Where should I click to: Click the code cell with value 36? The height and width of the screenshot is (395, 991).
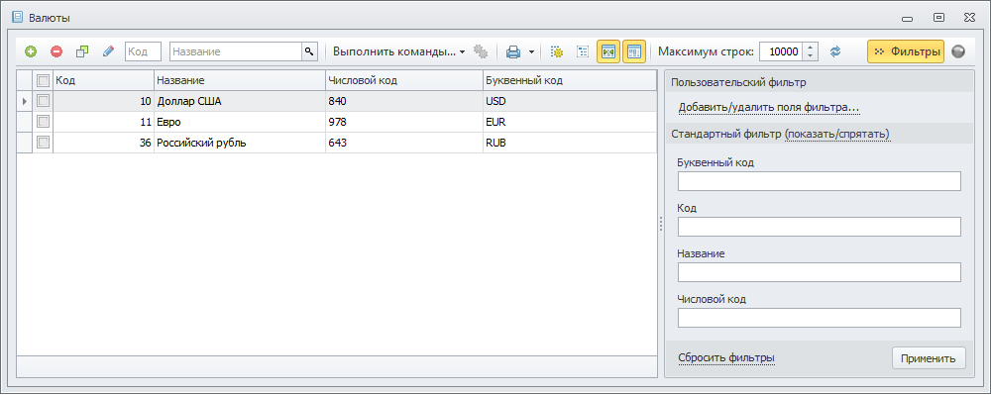pyautogui.click(x=104, y=143)
